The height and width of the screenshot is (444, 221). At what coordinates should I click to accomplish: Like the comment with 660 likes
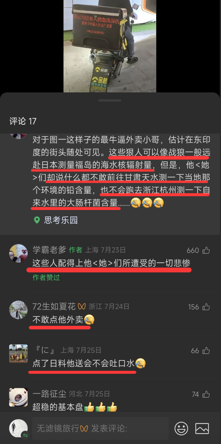pyautogui.click(x=206, y=250)
